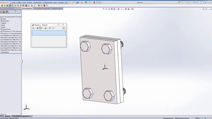Image resolution: width=212 pixels, height=119 pixels.
Task: Open measurement history in Измерить dialog
Action: [x=50, y=28]
